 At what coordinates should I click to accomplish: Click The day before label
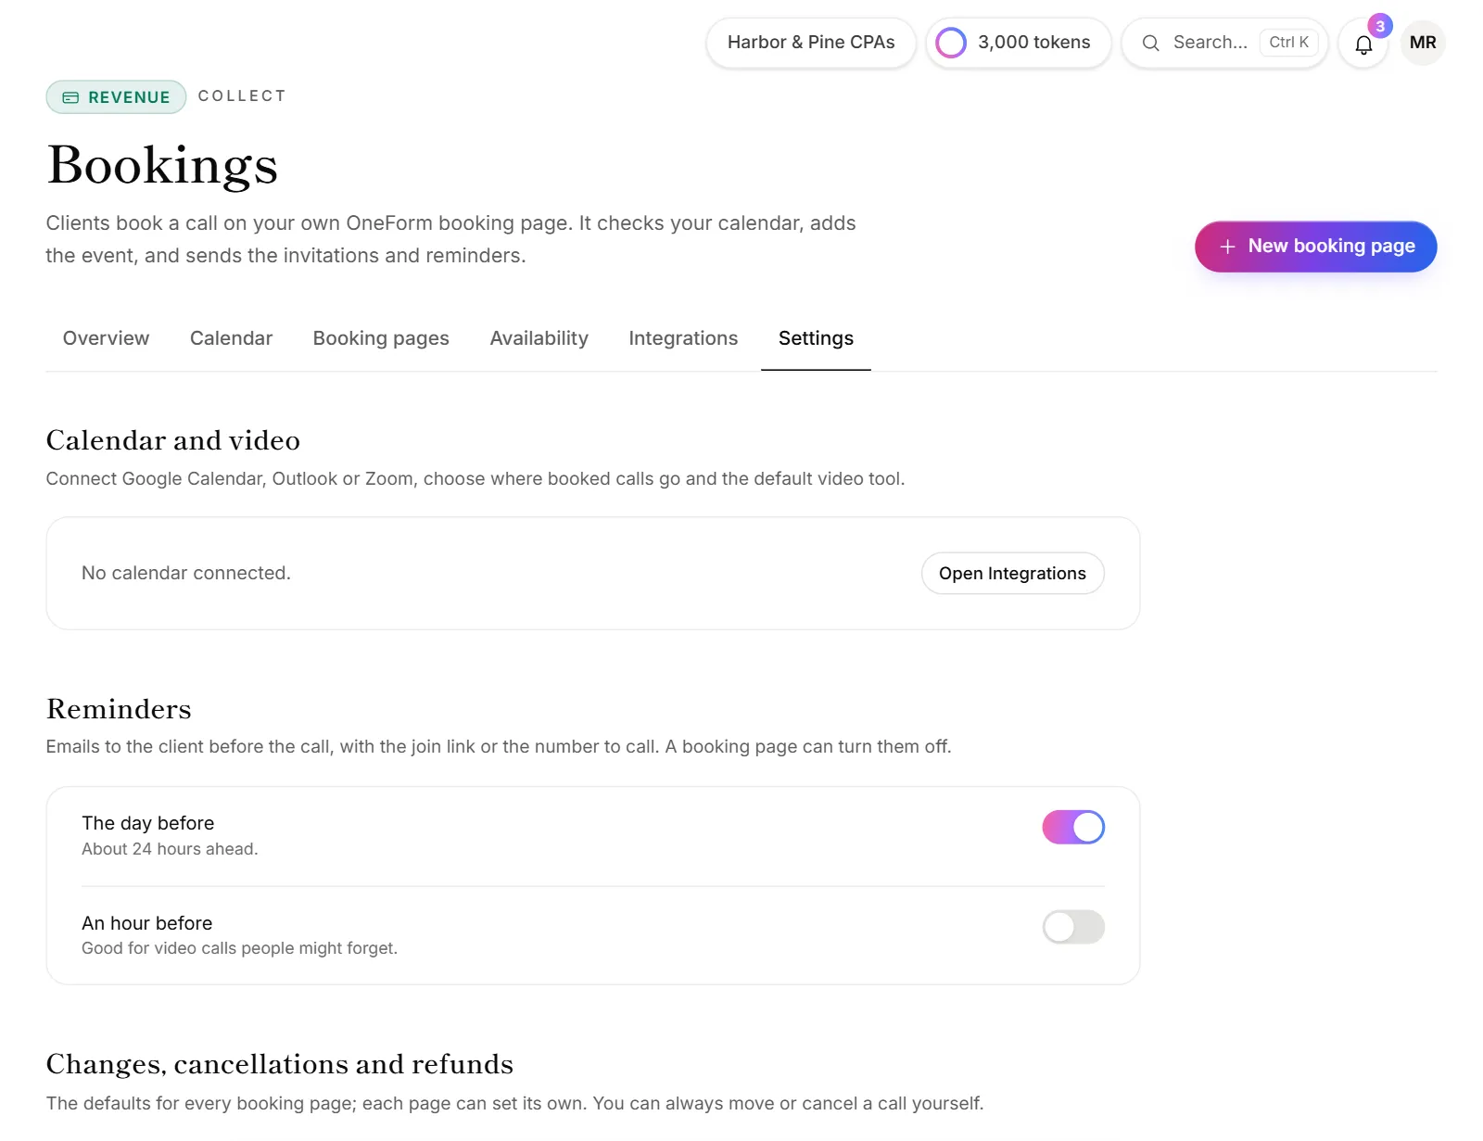click(148, 823)
